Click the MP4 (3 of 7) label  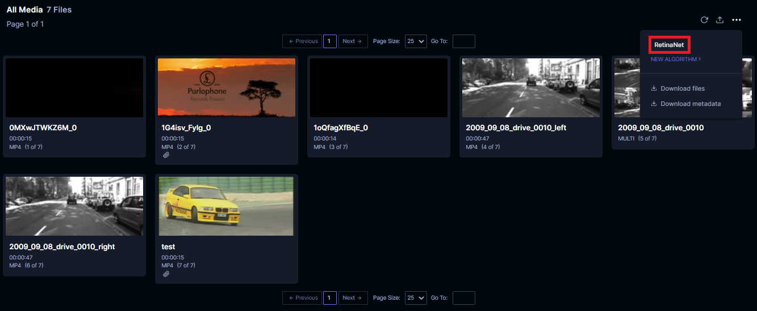tap(331, 147)
